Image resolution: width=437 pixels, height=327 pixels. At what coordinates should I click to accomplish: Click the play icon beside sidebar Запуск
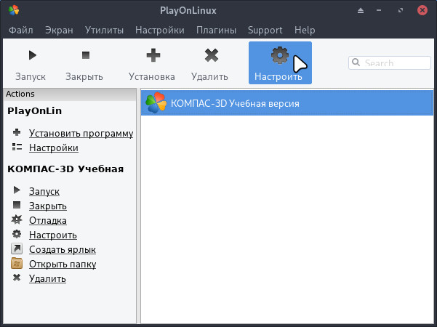coord(17,190)
